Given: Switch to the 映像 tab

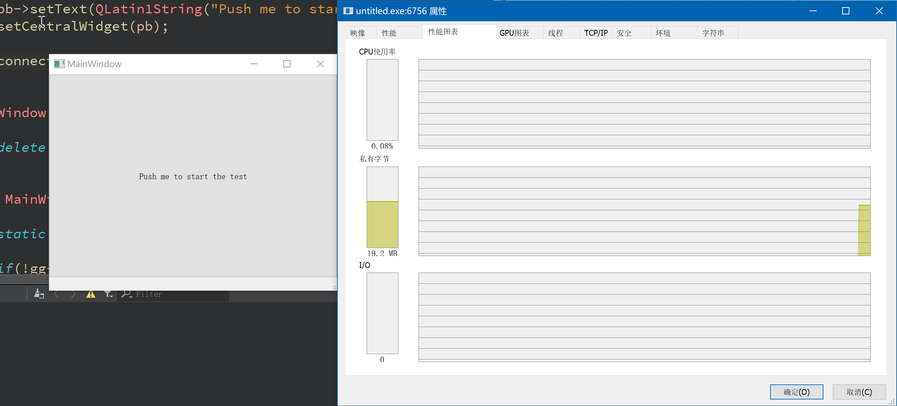Looking at the screenshot, I should coord(358,33).
